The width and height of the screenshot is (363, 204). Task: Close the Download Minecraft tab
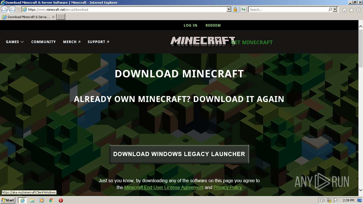point(53,17)
